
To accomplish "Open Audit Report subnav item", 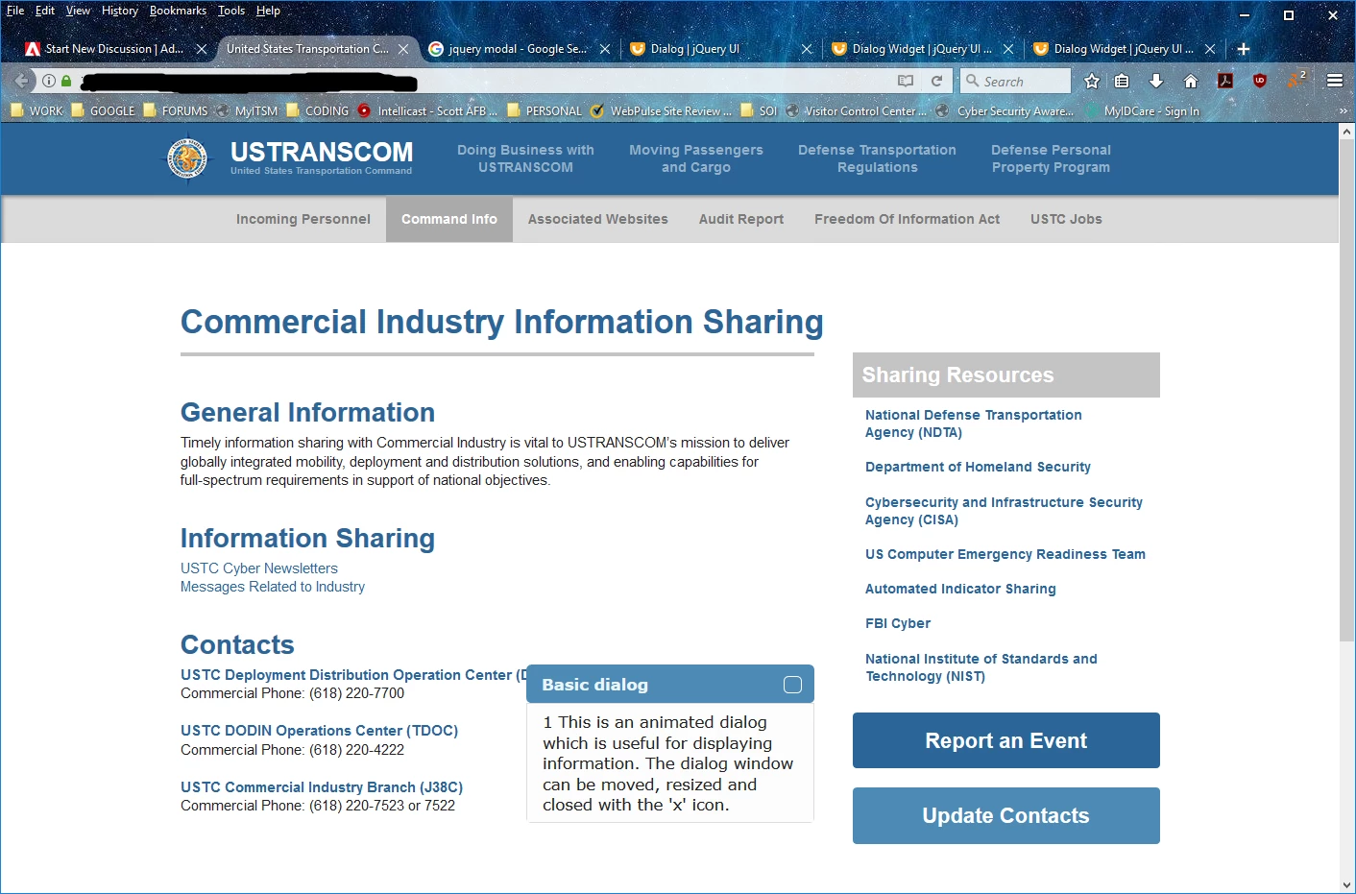I will tap(741, 219).
